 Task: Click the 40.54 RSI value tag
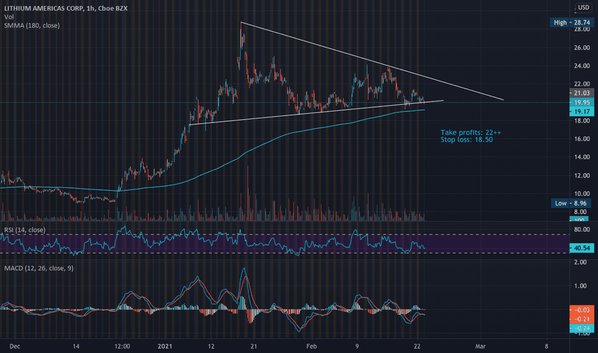coord(581,248)
